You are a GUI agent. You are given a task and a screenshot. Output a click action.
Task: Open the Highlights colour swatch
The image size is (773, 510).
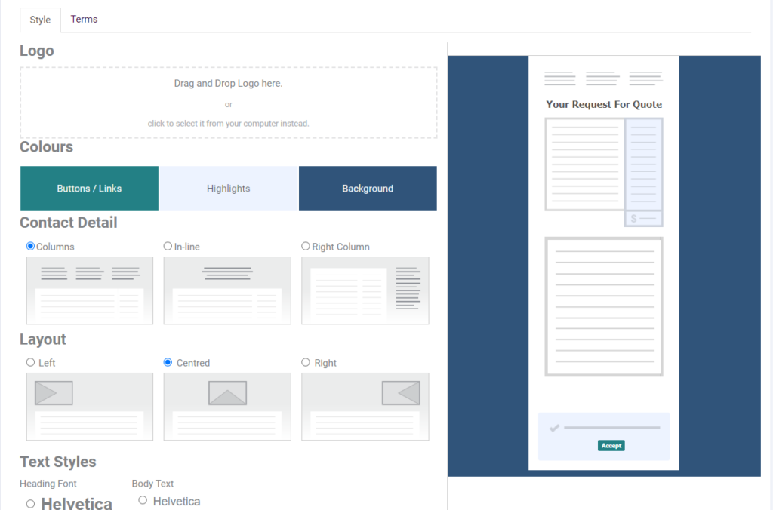pos(228,188)
